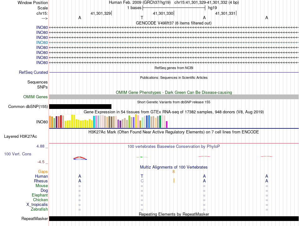Click the orange Gaps label
The image size is (299, 226).
[43, 172]
